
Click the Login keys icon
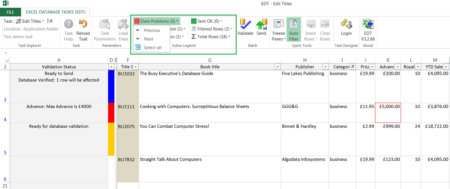pos(346,25)
